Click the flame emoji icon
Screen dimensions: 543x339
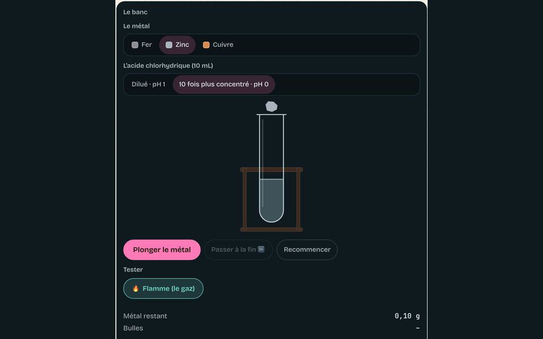[x=136, y=289]
